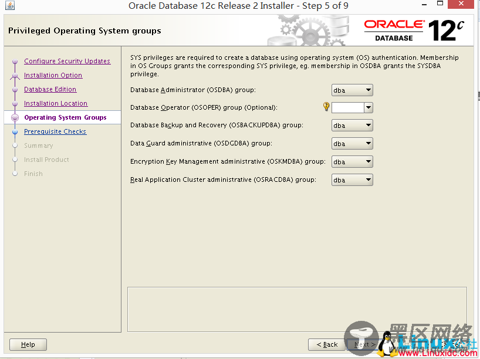
Task: Click the Real Application Cluster (OSRACDBA) label
Action: (223, 179)
